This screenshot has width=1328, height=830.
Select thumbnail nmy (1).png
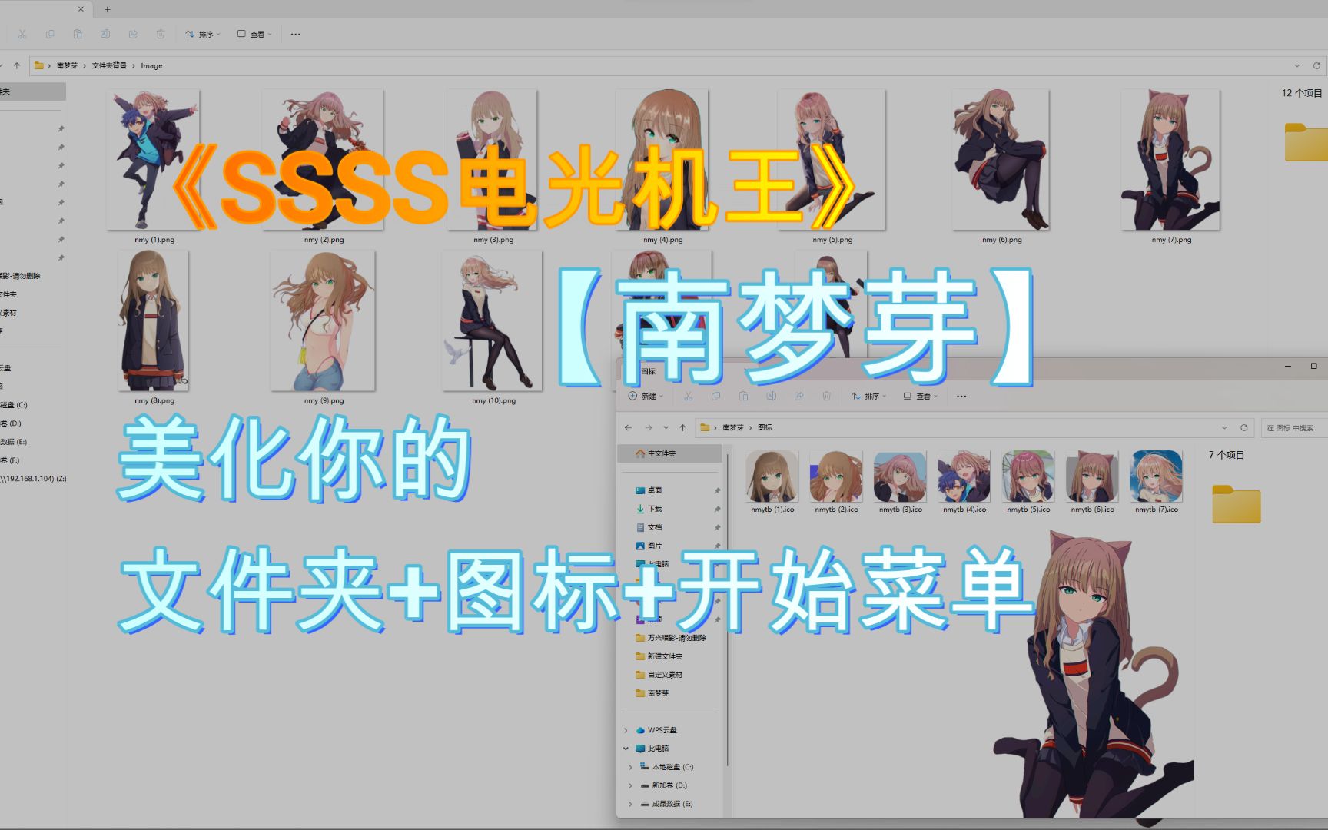pyautogui.click(x=154, y=159)
